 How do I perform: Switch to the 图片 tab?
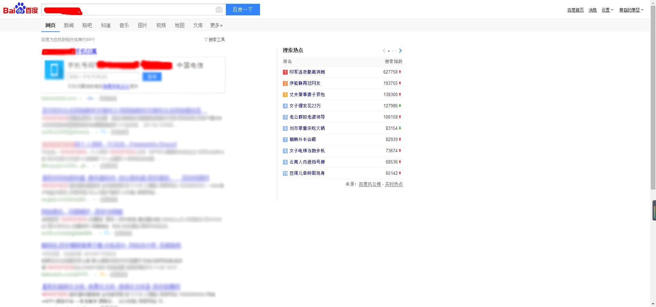[x=142, y=25]
